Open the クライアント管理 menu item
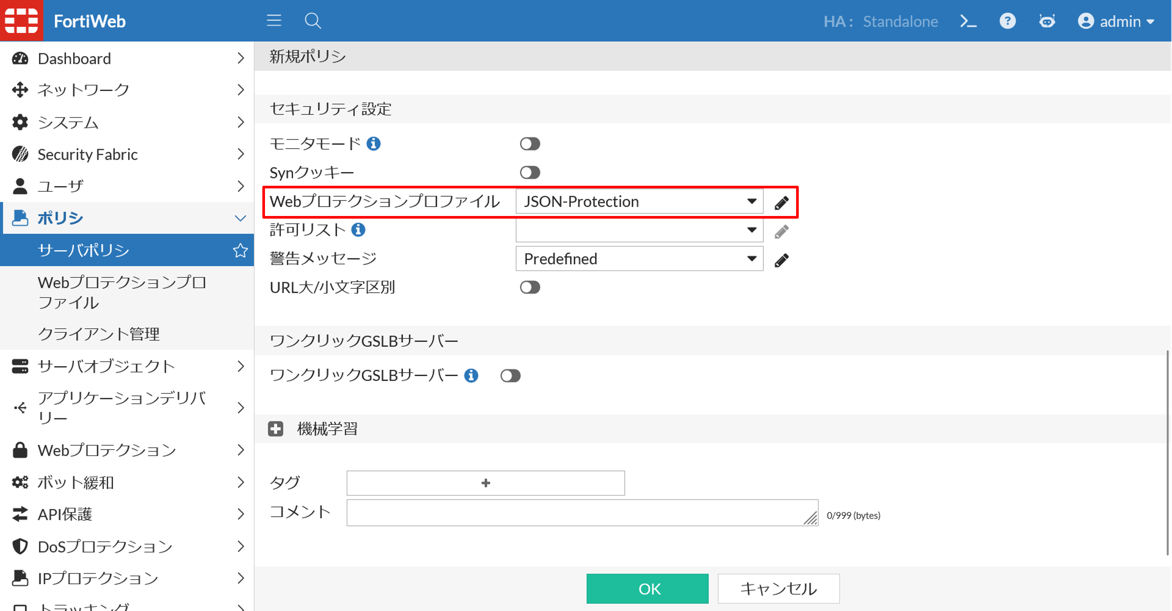The width and height of the screenshot is (1172, 611). pos(99,334)
